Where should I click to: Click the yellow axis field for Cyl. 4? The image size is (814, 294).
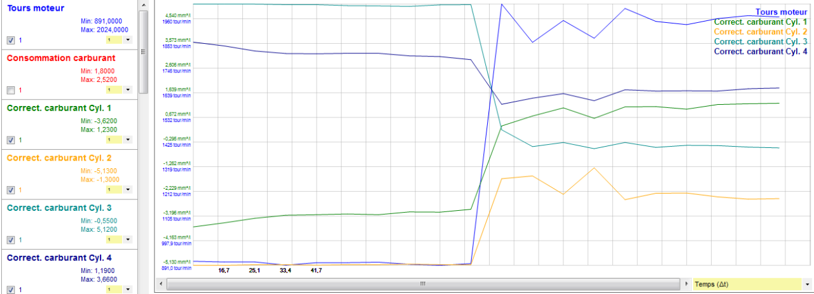[113, 290]
